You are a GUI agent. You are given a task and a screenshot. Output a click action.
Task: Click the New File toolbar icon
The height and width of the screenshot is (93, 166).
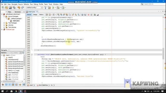coord(3,7)
